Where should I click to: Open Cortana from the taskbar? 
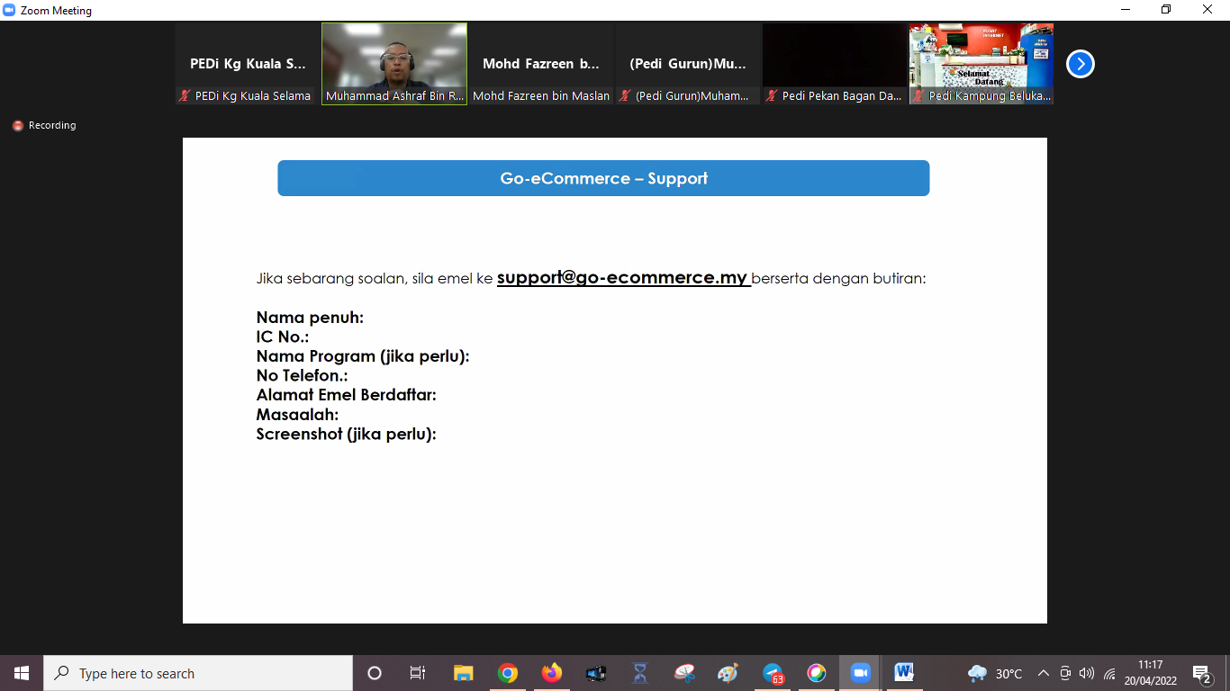click(375, 673)
